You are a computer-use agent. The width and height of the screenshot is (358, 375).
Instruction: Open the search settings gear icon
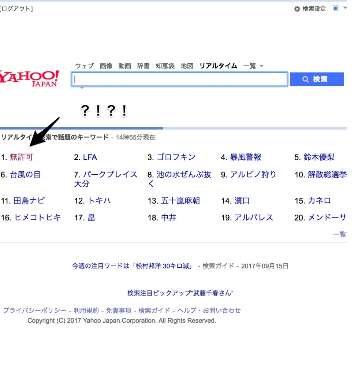click(x=297, y=9)
